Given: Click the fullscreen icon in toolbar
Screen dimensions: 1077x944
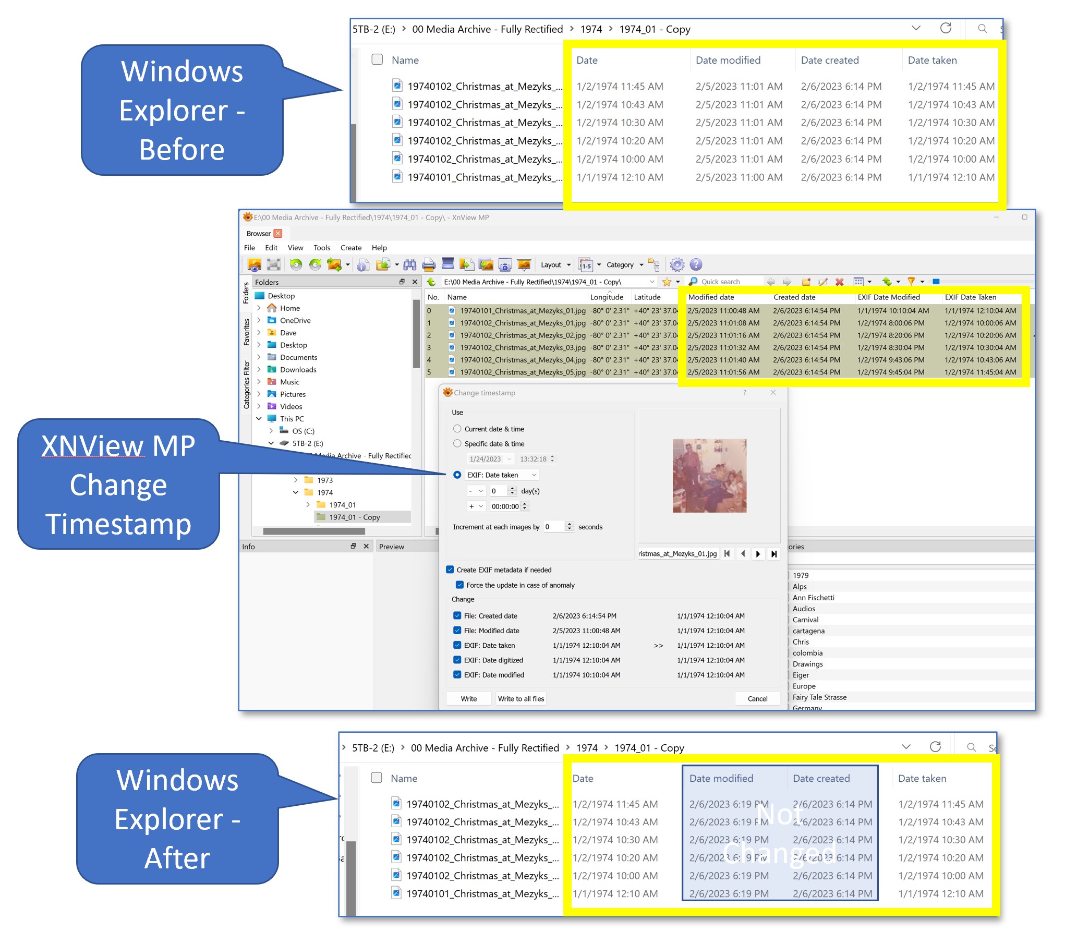Looking at the screenshot, I should [273, 264].
